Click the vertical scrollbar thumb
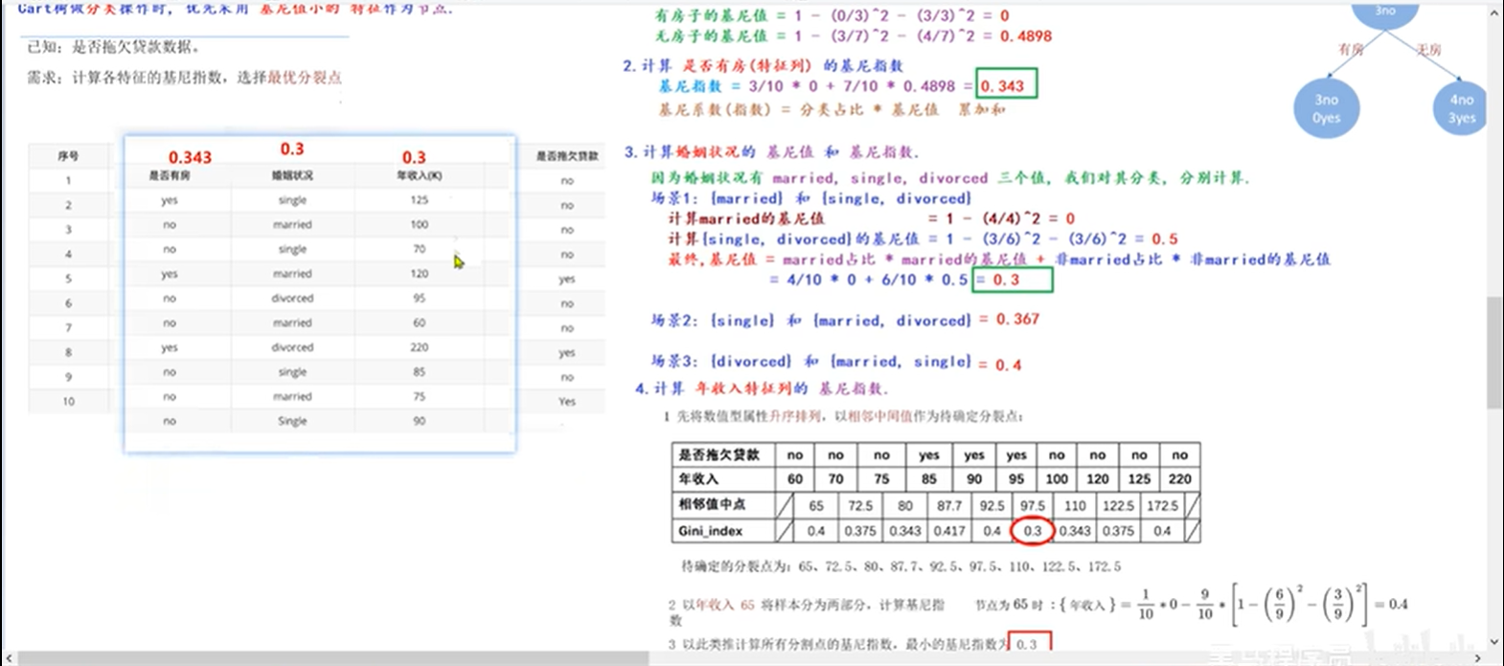 pos(1494,352)
